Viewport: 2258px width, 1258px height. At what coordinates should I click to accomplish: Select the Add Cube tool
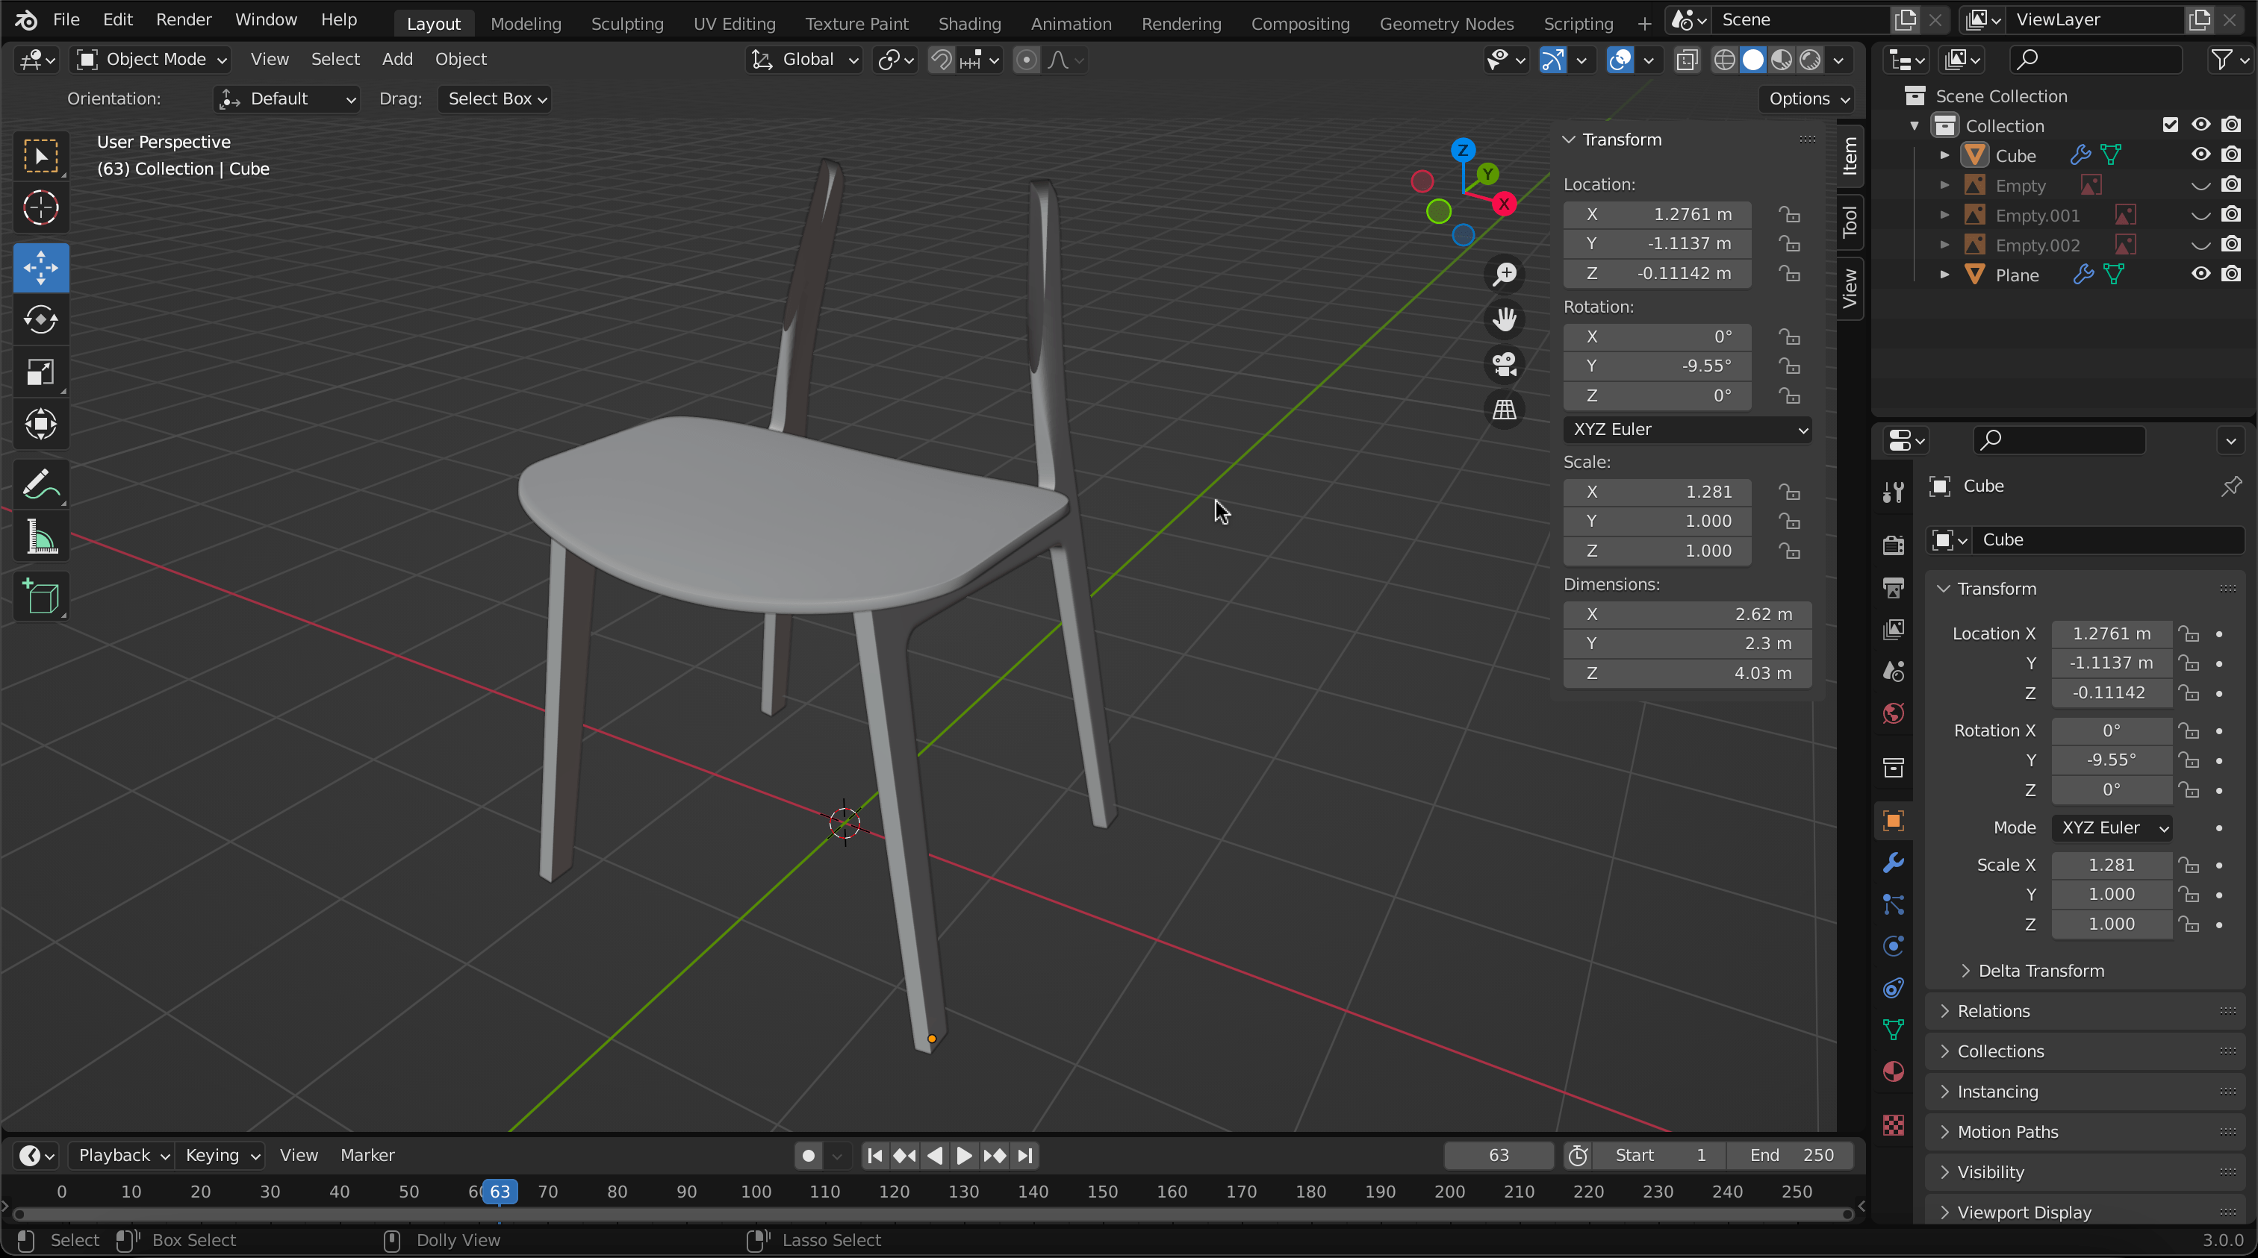40,597
